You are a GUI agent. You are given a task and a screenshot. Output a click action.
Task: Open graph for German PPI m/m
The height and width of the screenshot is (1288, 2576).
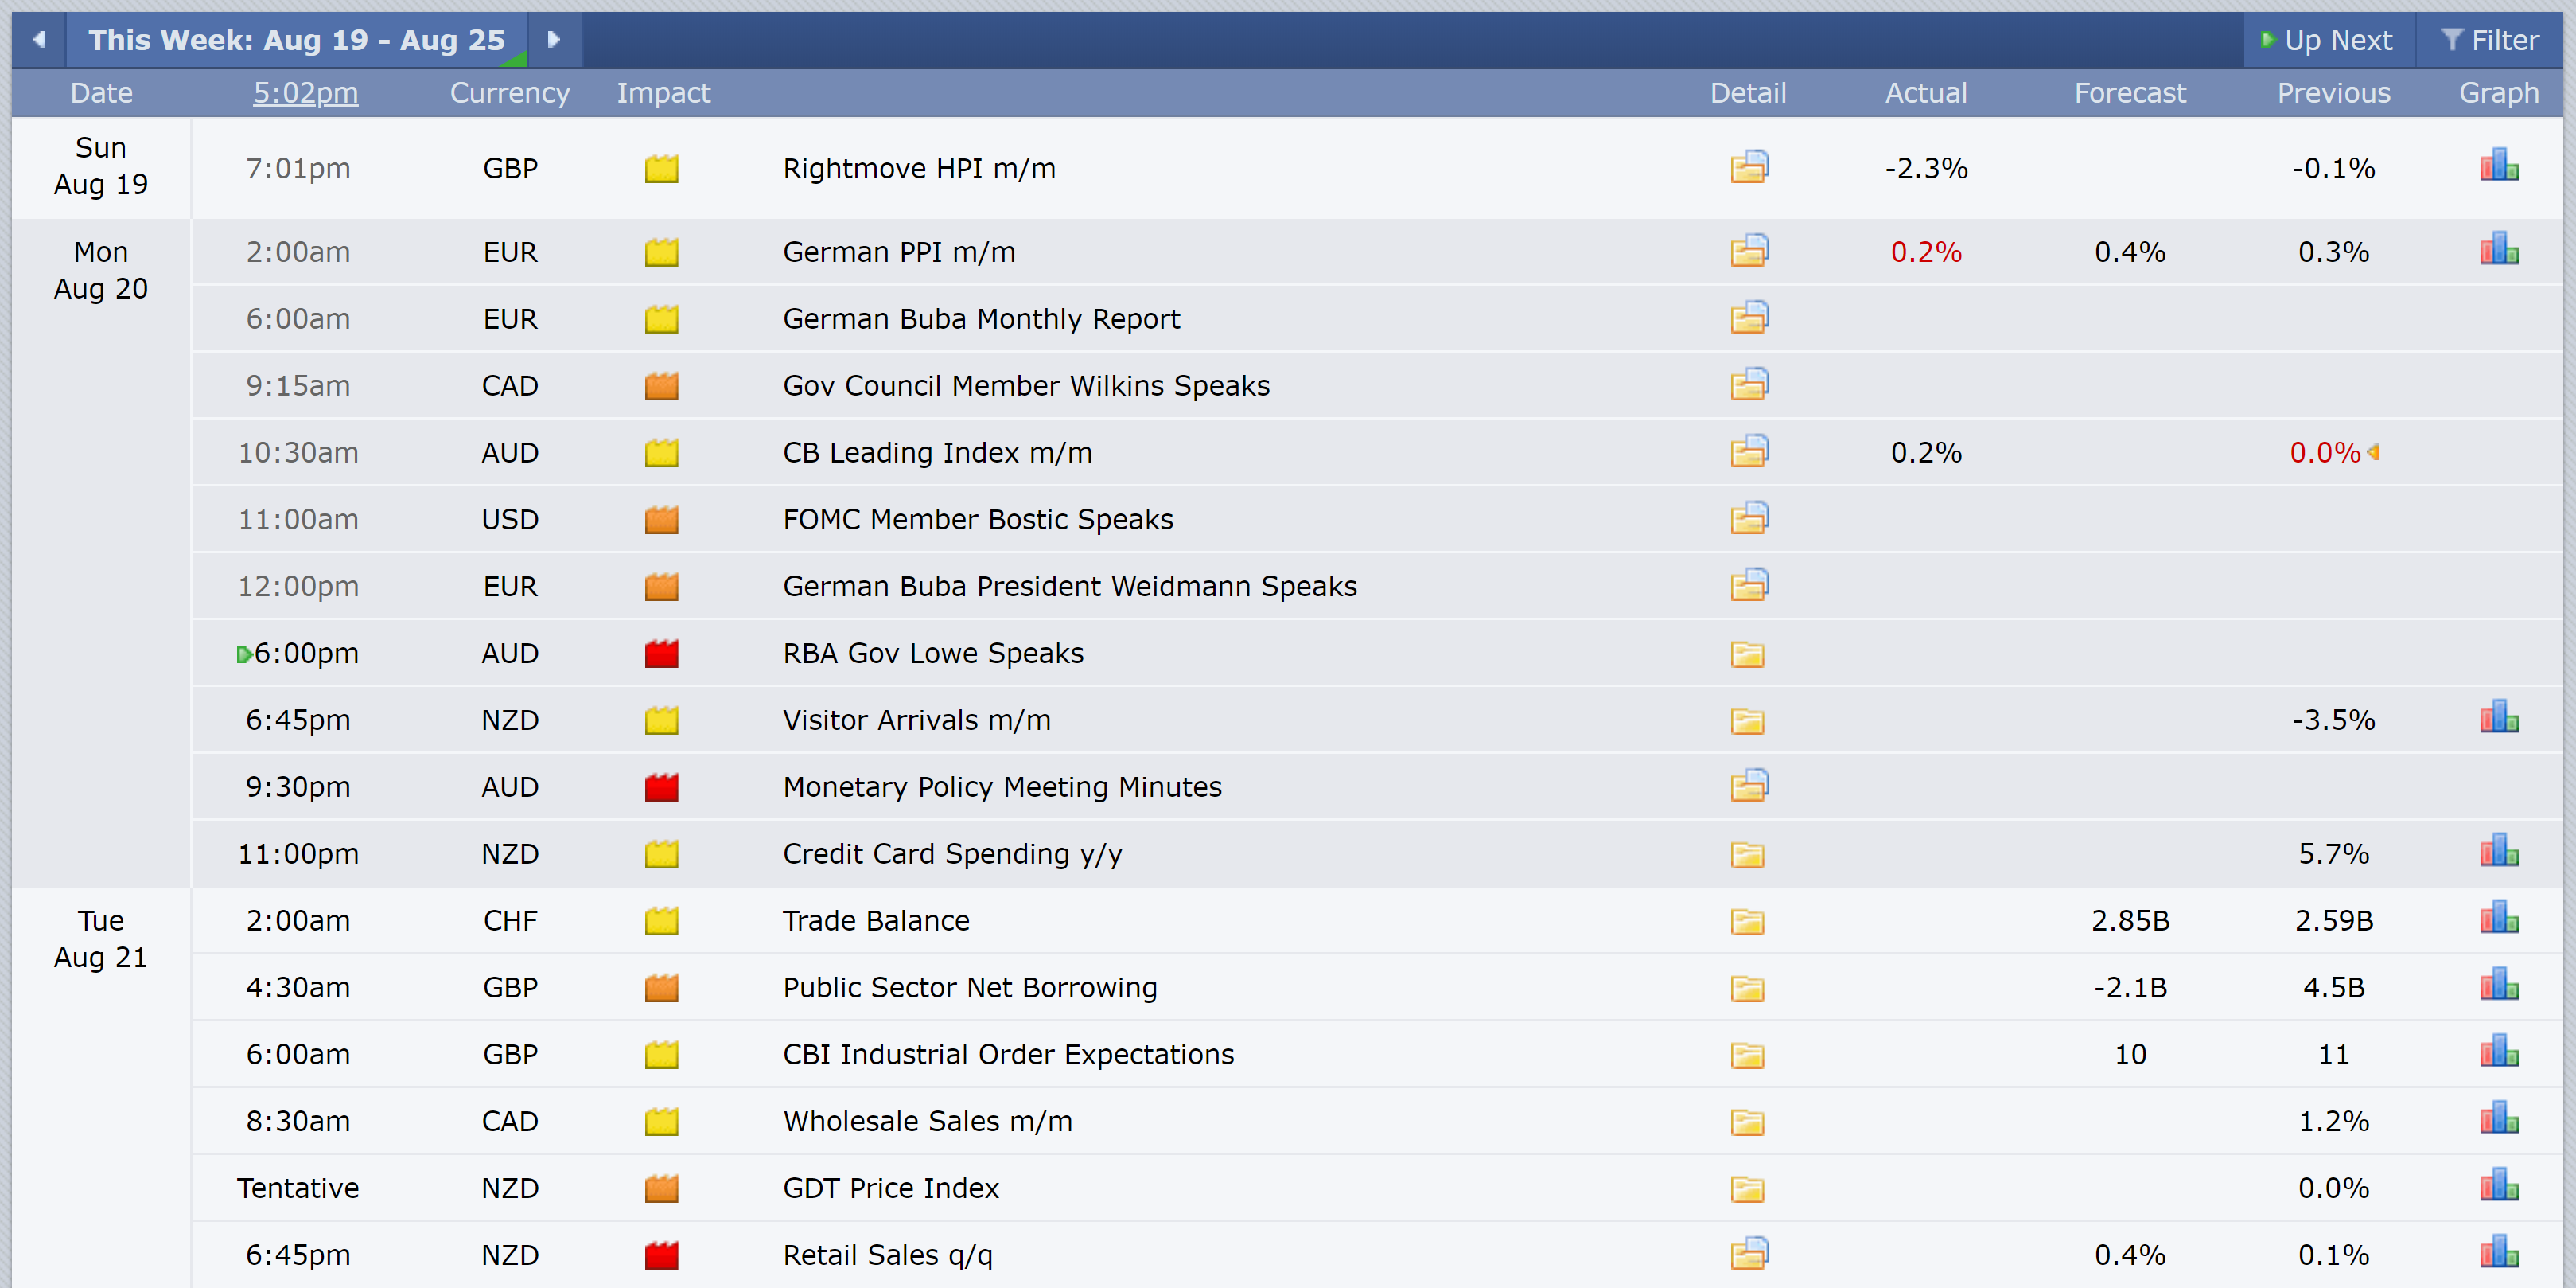coord(2498,249)
